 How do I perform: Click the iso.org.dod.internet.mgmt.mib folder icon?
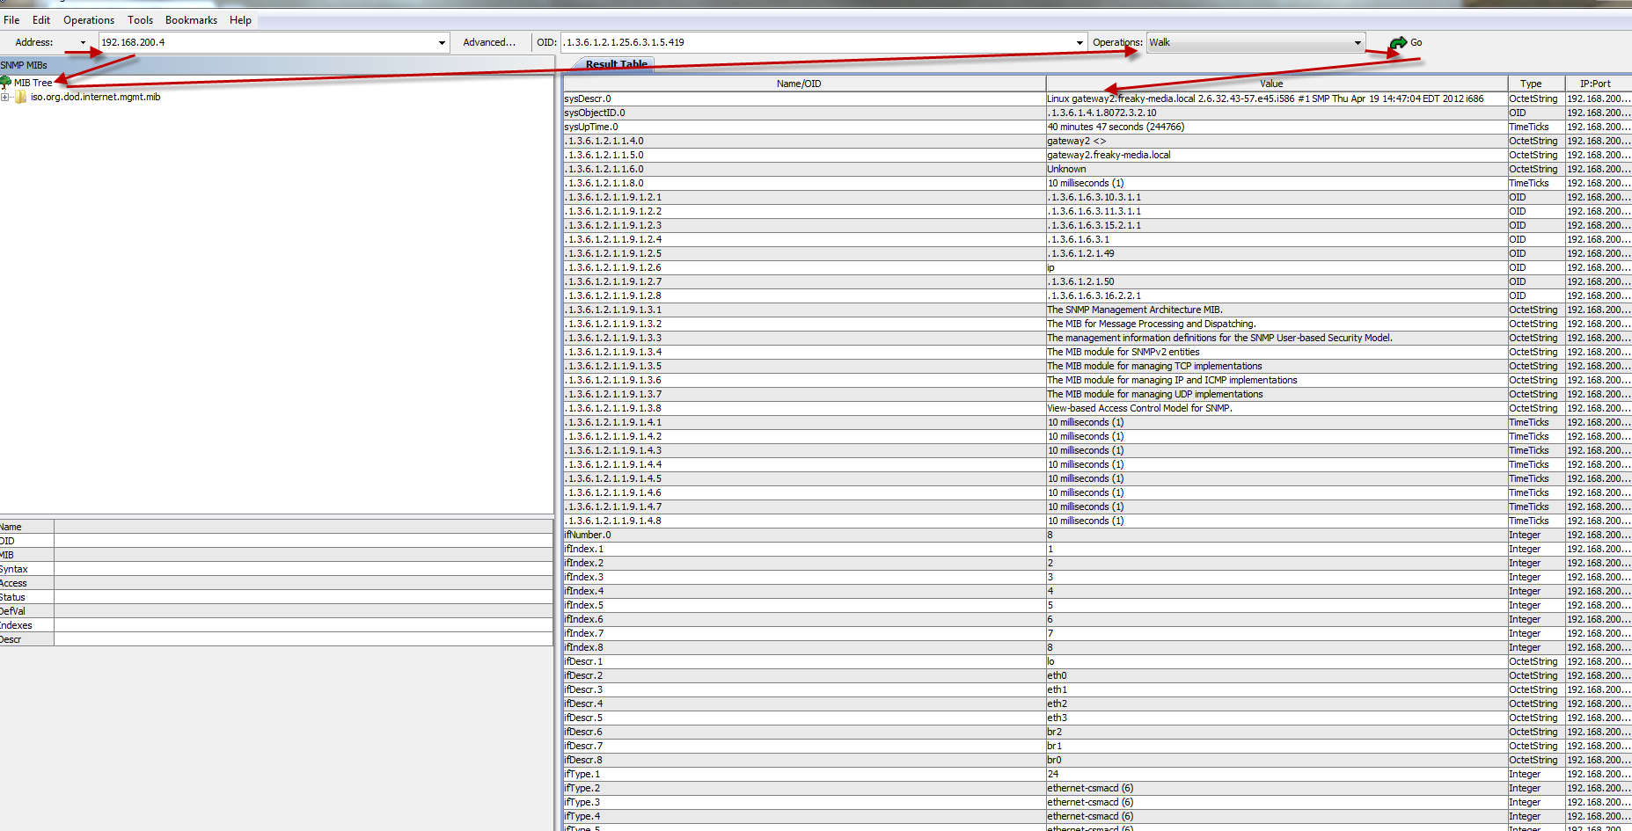click(21, 97)
